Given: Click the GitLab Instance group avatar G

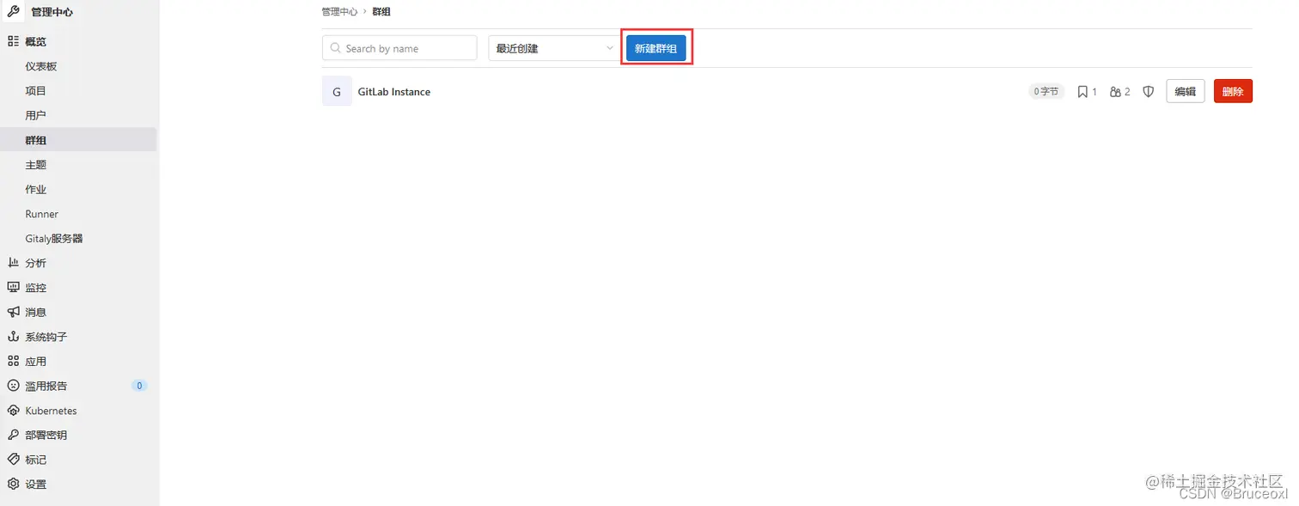Looking at the screenshot, I should coord(337,92).
